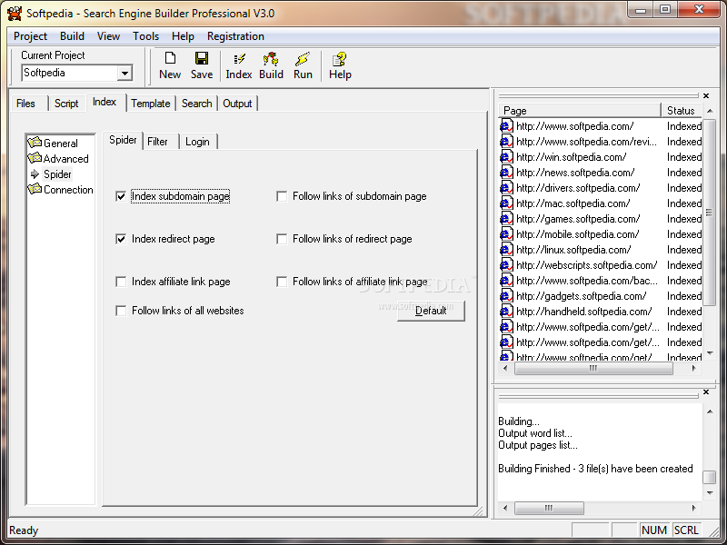This screenshot has width=727, height=545.
Task: Click the Index toolbar icon
Action: point(239,59)
